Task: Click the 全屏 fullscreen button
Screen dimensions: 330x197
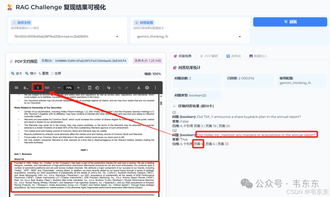Action: [56, 73]
